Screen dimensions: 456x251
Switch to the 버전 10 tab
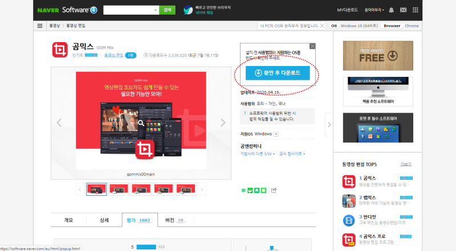(x=176, y=220)
